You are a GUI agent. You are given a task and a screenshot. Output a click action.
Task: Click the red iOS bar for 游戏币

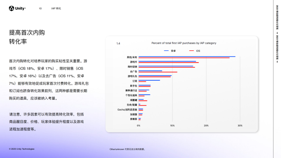tap(169, 63)
